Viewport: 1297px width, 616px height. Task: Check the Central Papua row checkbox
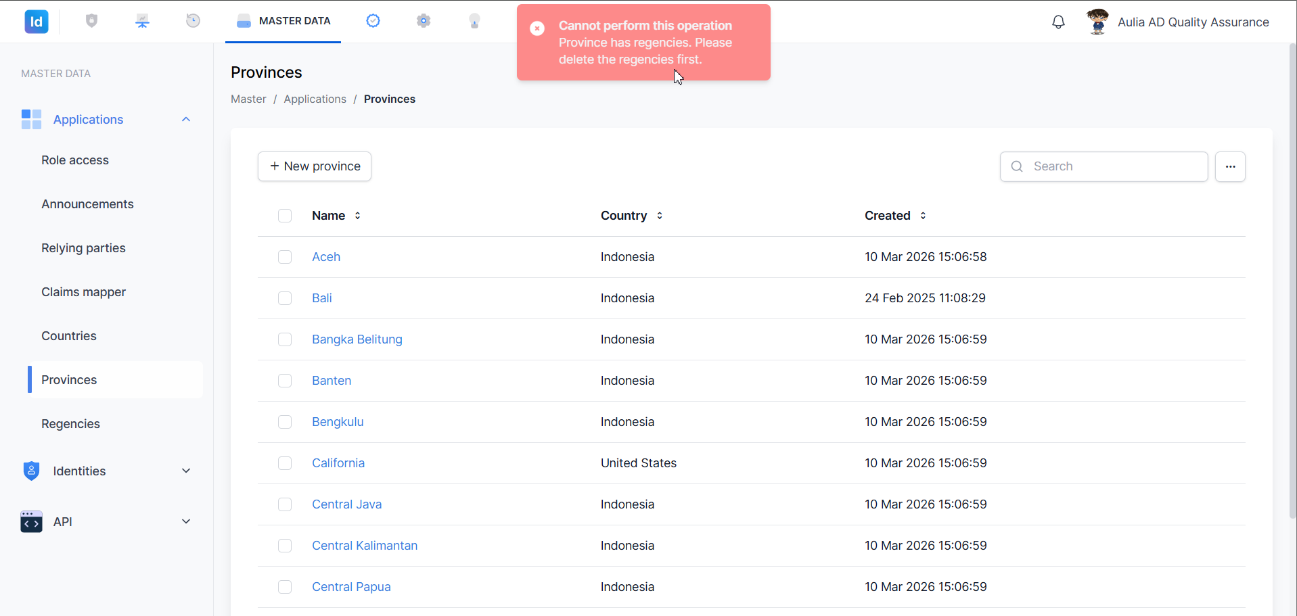tap(285, 587)
